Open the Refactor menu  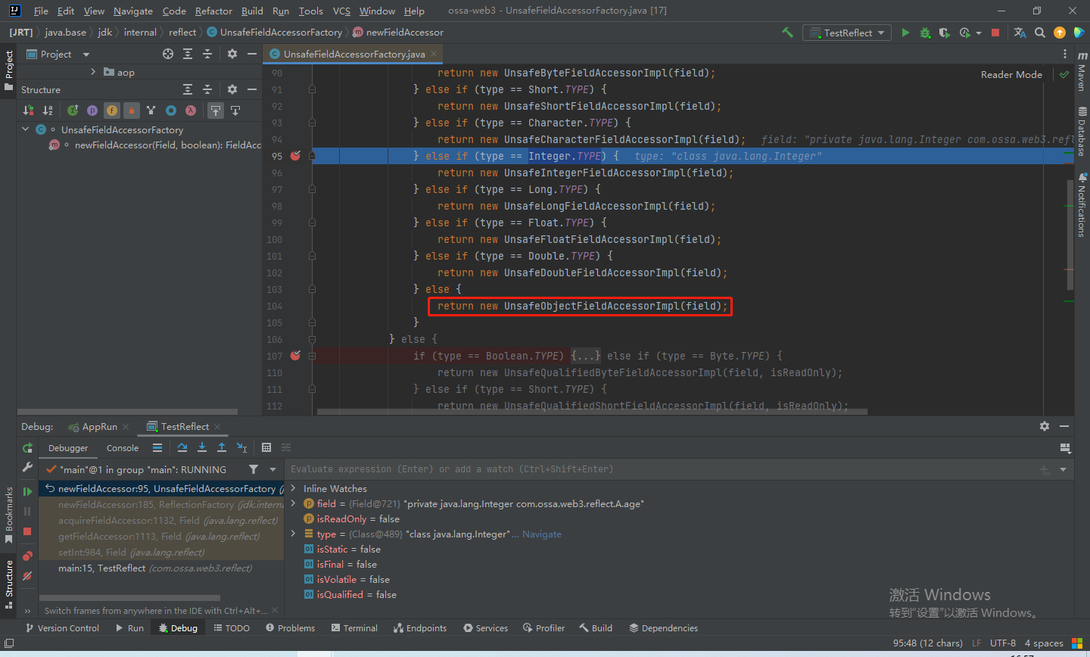213,11
